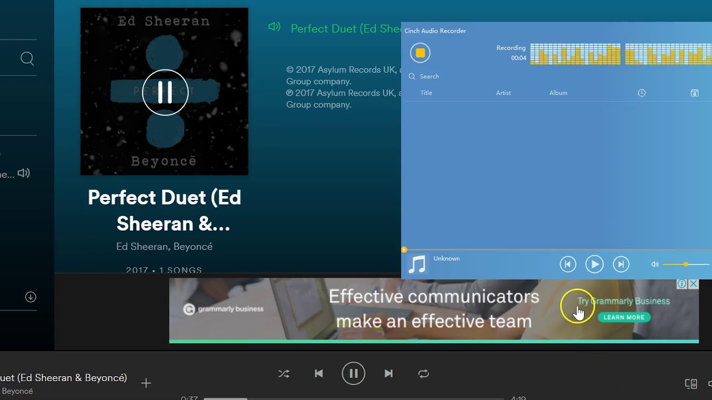Toggle repeat mode in Spotify

423,373
